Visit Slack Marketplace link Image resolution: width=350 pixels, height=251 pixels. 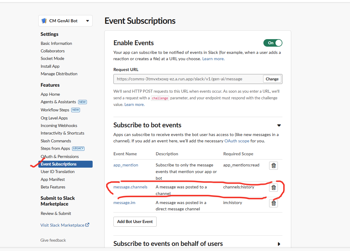[62, 225]
